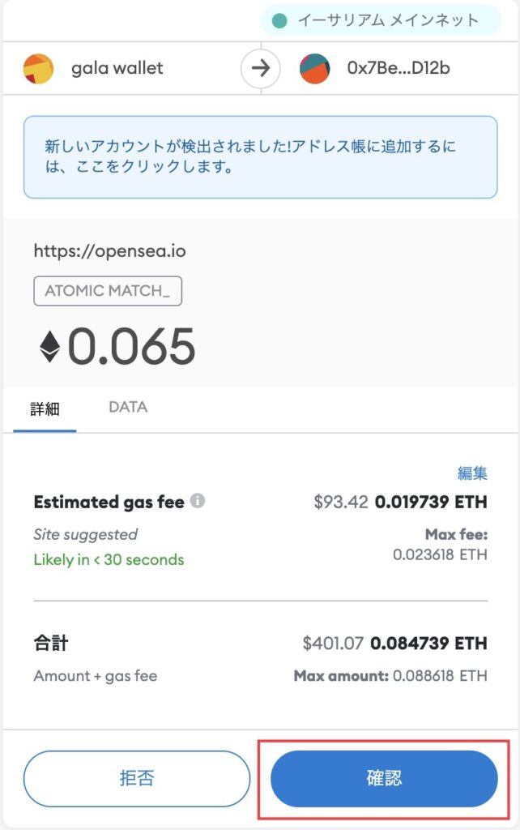Open the イーサリアム メインネット network selector
Screen dimensions: 520x830
click(x=381, y=20)
